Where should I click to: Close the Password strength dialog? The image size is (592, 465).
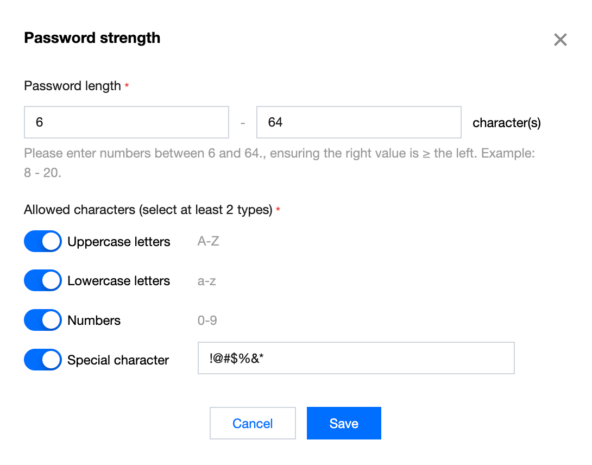(x=560, y=40)
